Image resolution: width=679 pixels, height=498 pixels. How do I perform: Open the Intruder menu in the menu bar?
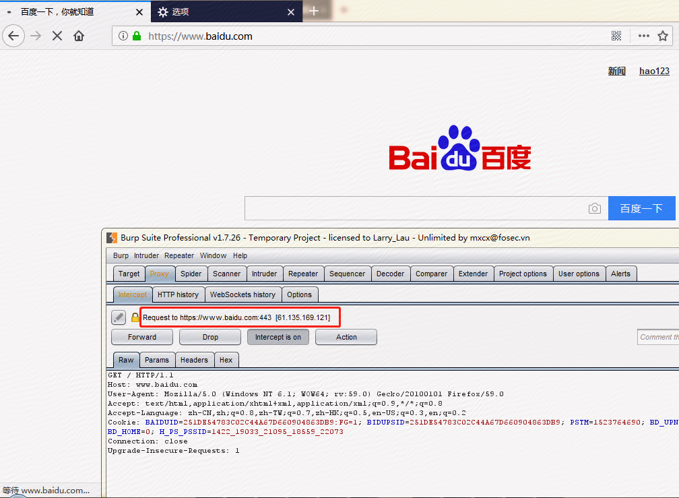tap(146, 255)
